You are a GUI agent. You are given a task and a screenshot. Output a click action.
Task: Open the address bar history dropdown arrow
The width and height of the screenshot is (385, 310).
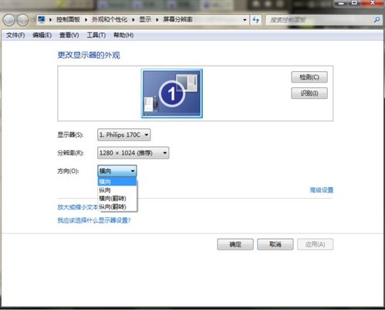pos(245,20)
